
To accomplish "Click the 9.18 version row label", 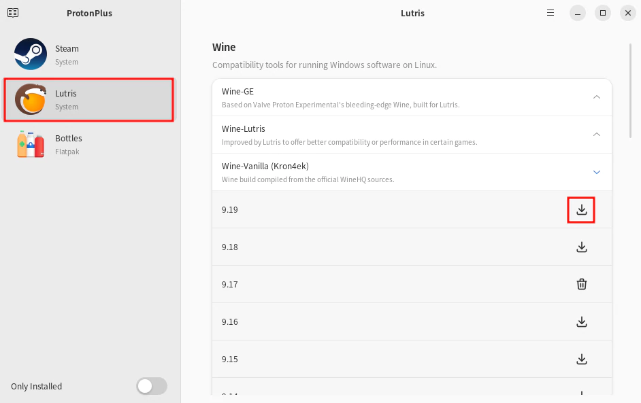I will 230,247.
